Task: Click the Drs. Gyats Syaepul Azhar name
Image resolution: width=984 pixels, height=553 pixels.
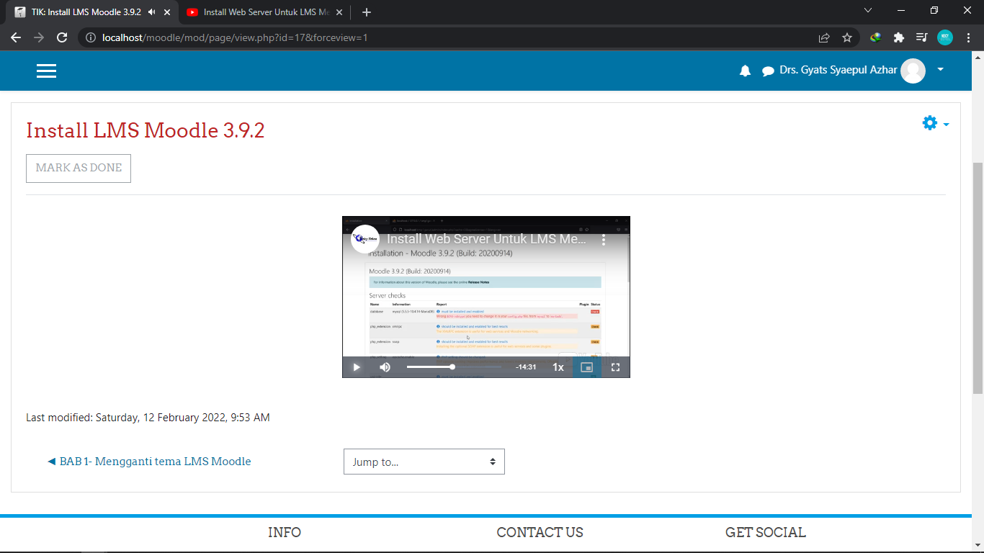Action: tap(838, 71)
